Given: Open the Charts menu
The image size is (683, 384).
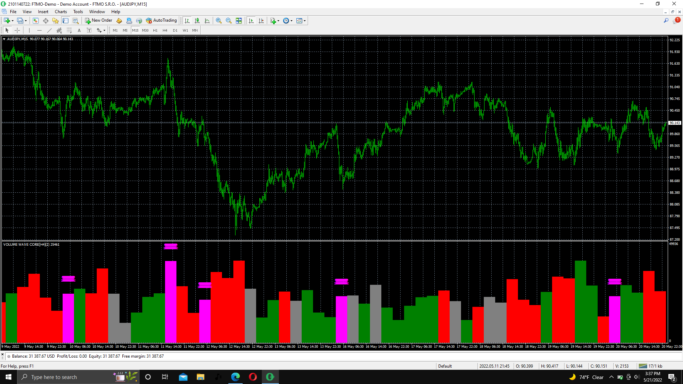Looking at the screenshot, I should tap(60, 12).
